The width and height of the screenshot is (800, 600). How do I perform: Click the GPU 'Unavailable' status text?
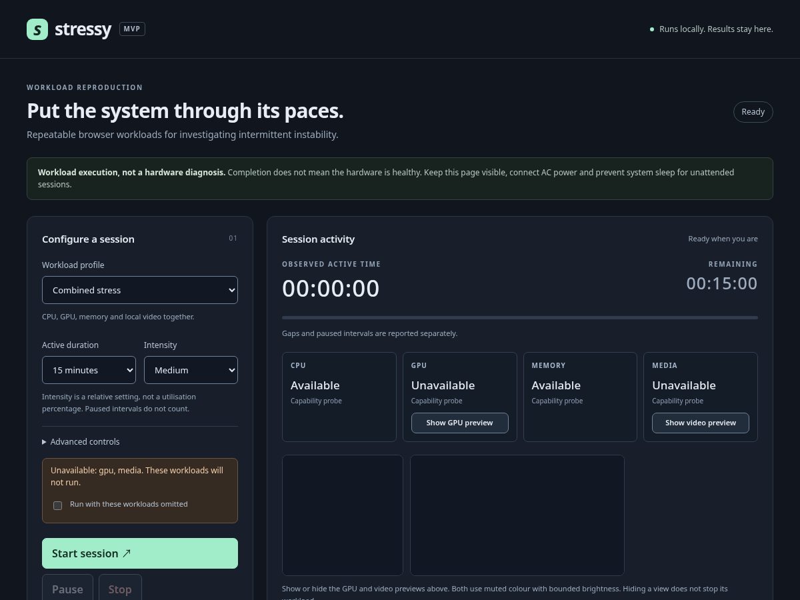[443, 385]
